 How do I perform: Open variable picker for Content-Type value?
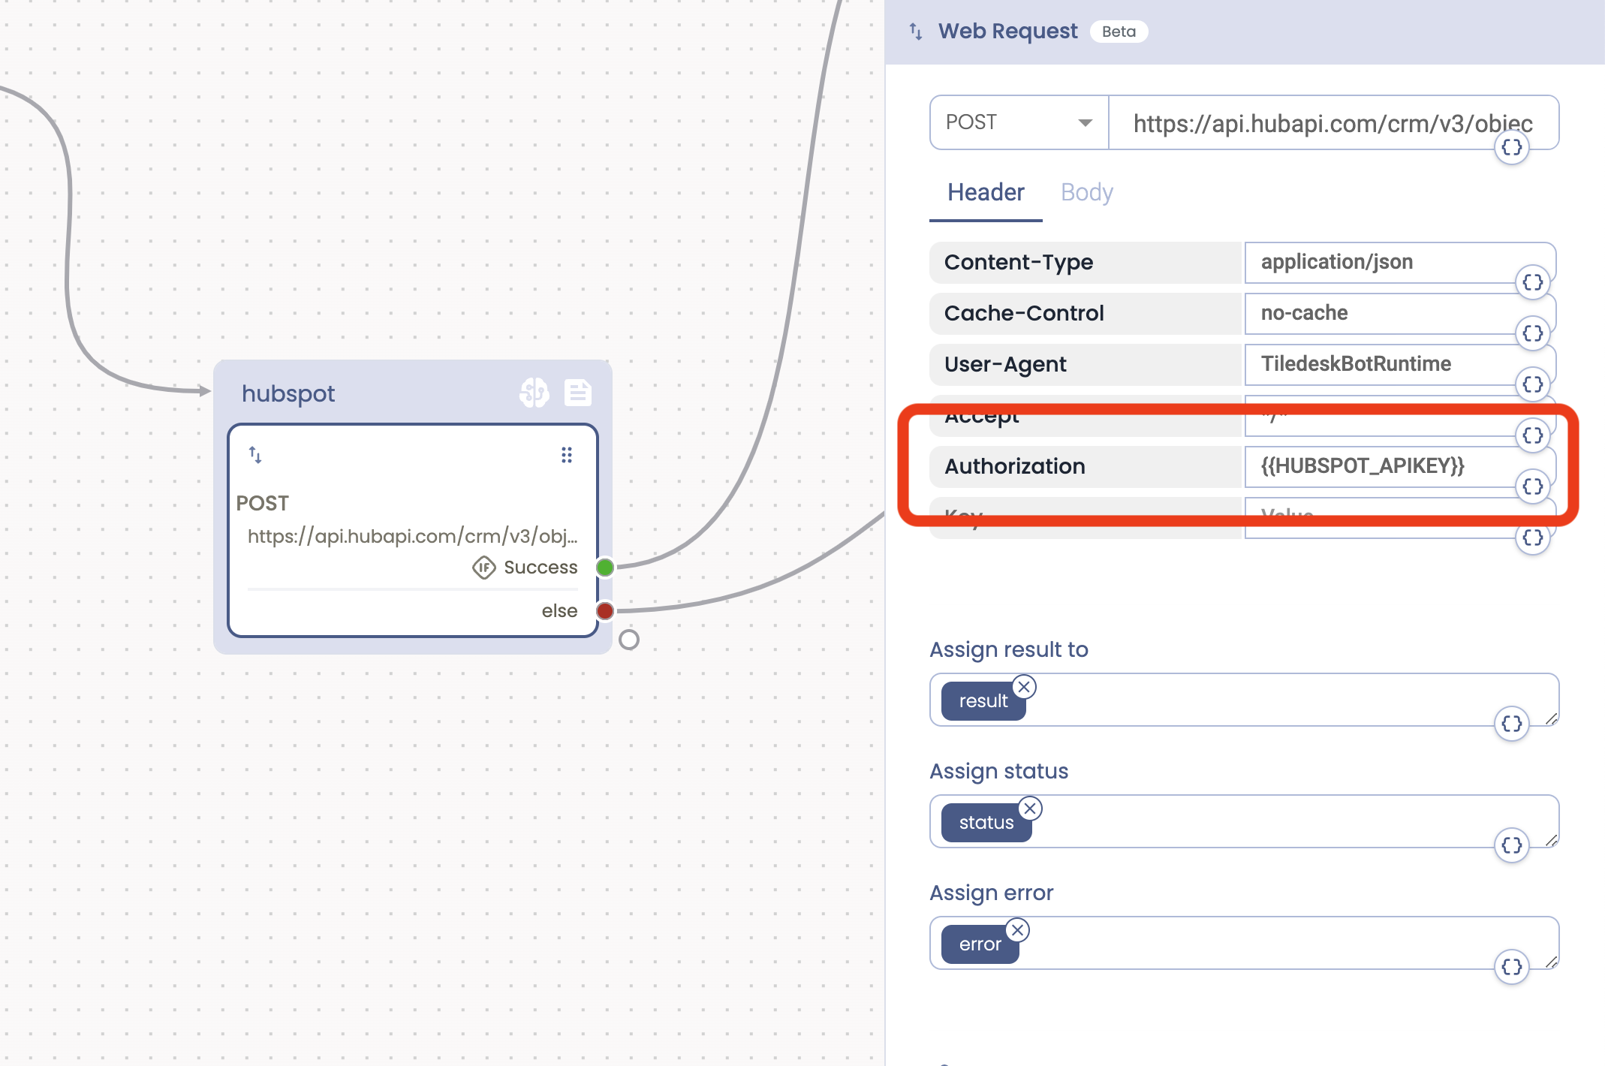(1532, 283)
